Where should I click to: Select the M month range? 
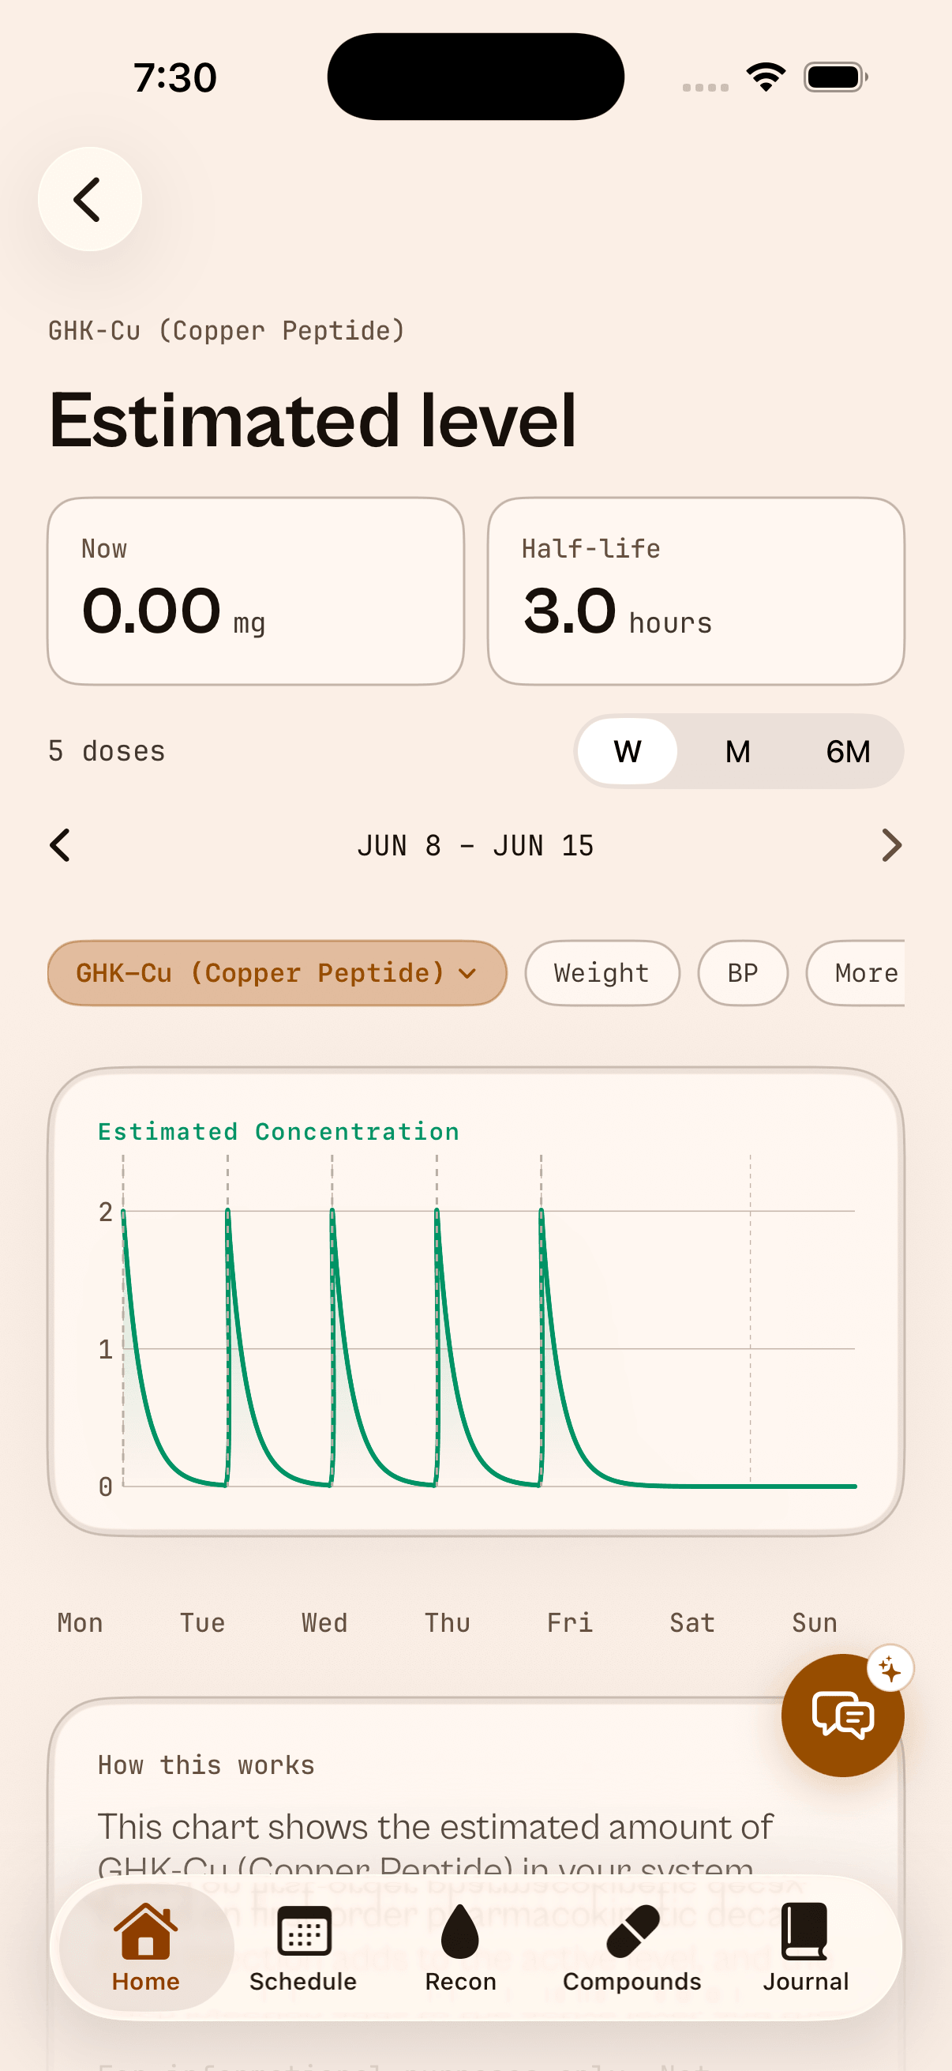pos(737,752)
